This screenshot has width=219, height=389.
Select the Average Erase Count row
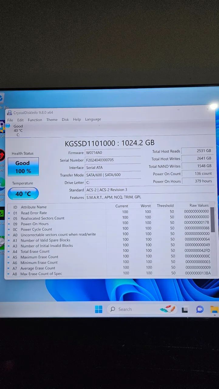[x=109, y=268]
